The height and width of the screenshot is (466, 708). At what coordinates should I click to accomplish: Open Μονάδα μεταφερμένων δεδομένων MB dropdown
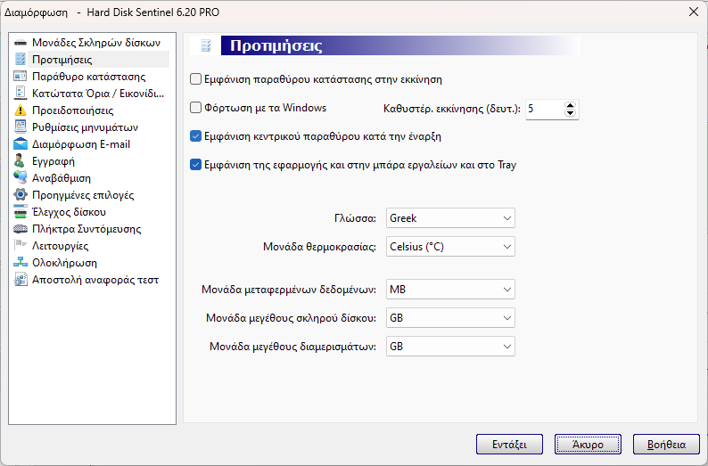[x=450, y=290]
